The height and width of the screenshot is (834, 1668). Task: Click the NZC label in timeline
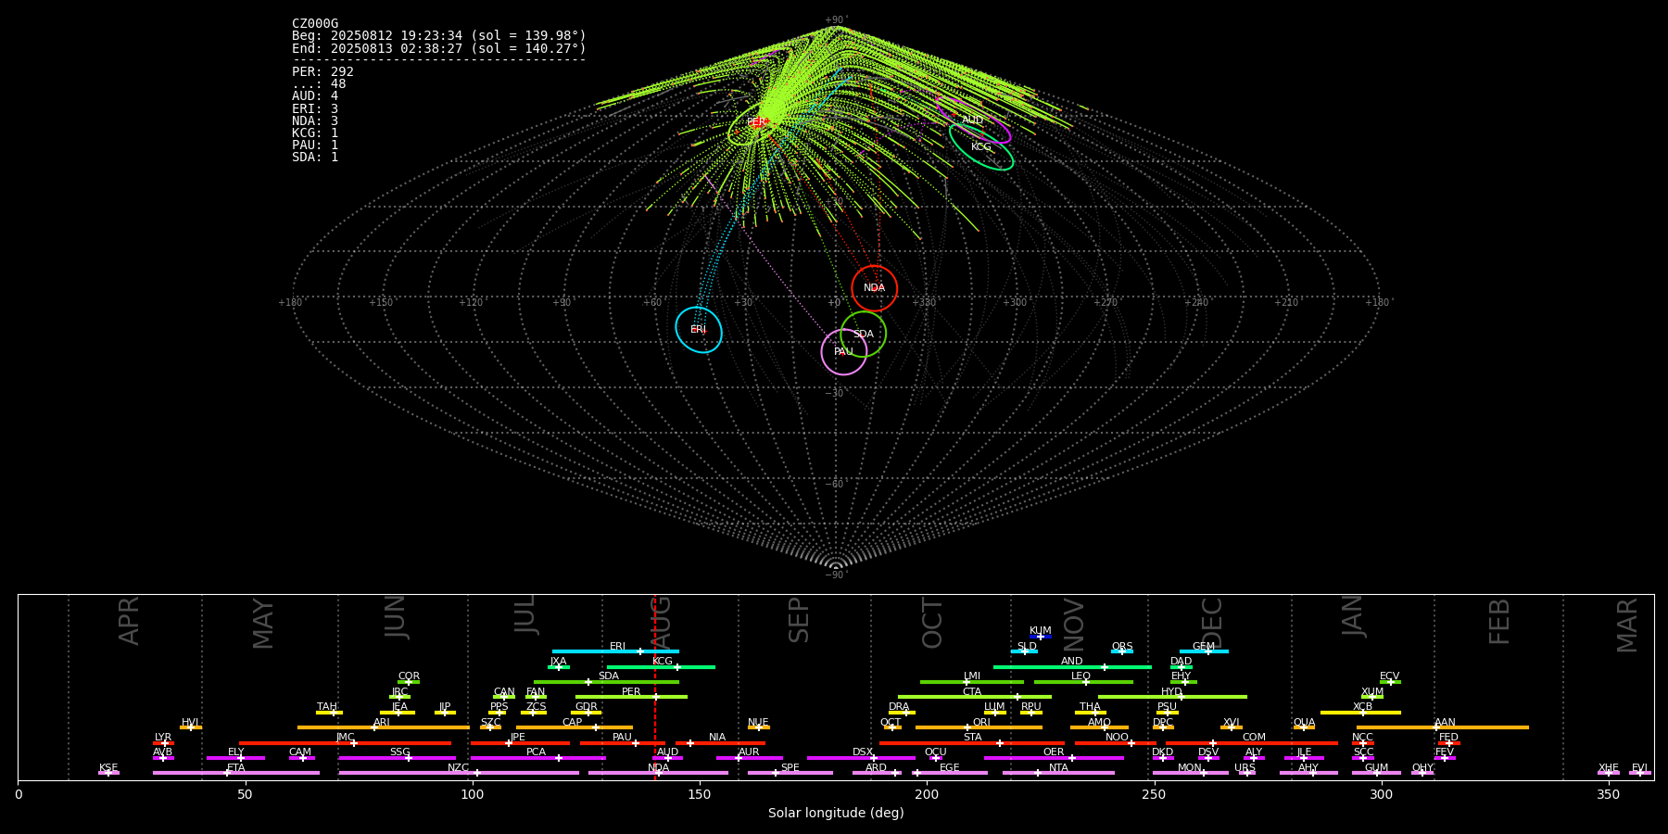click(x=458, y=768)
